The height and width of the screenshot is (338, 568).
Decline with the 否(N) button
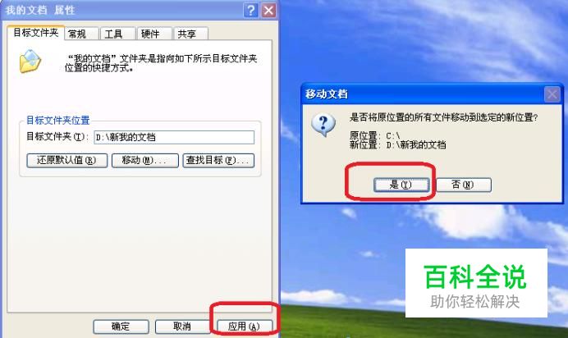pyautogui.click(x=464, y=185)
